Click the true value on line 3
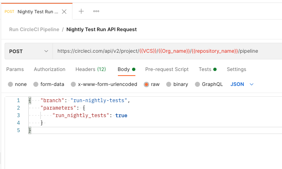 [121, 115]
